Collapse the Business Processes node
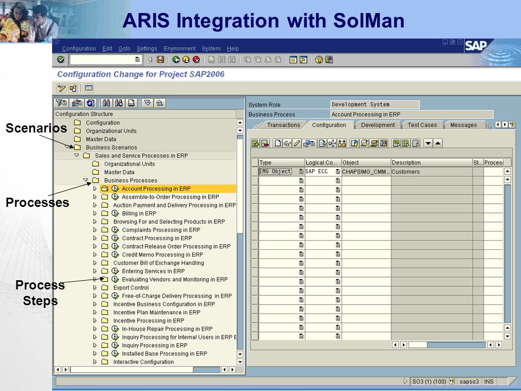This screenshot has height=391, width=521. [86, 180]
